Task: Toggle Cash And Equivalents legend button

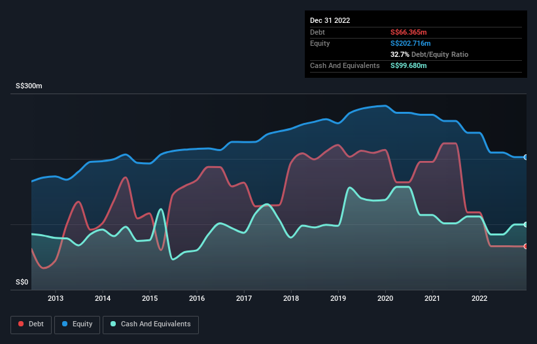Action: [x=150, y=324]
